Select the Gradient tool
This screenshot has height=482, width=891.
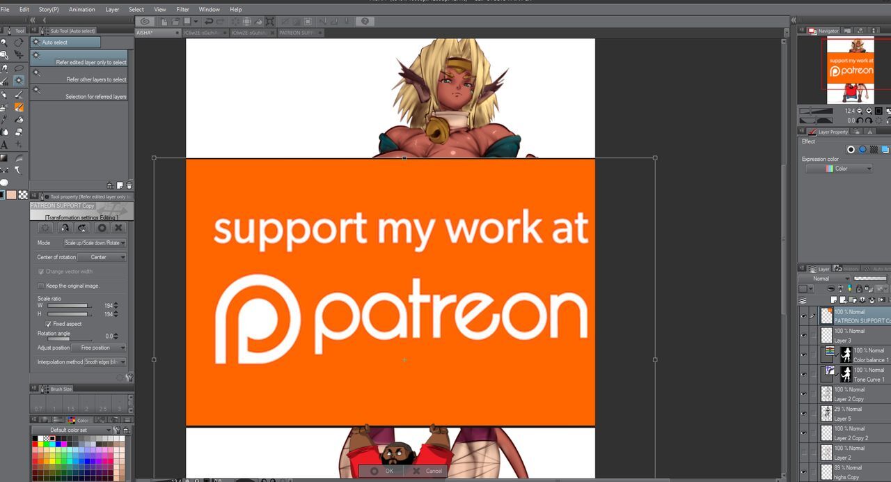[4, 157]
